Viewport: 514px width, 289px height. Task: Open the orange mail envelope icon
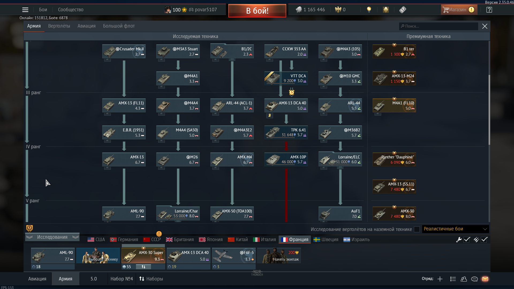(x=485, y=279)
